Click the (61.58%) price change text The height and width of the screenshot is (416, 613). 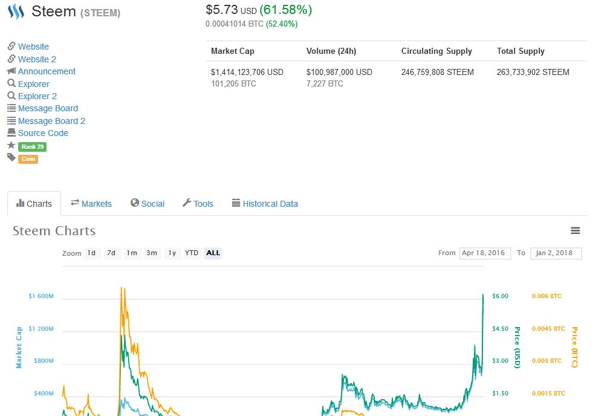286,10
